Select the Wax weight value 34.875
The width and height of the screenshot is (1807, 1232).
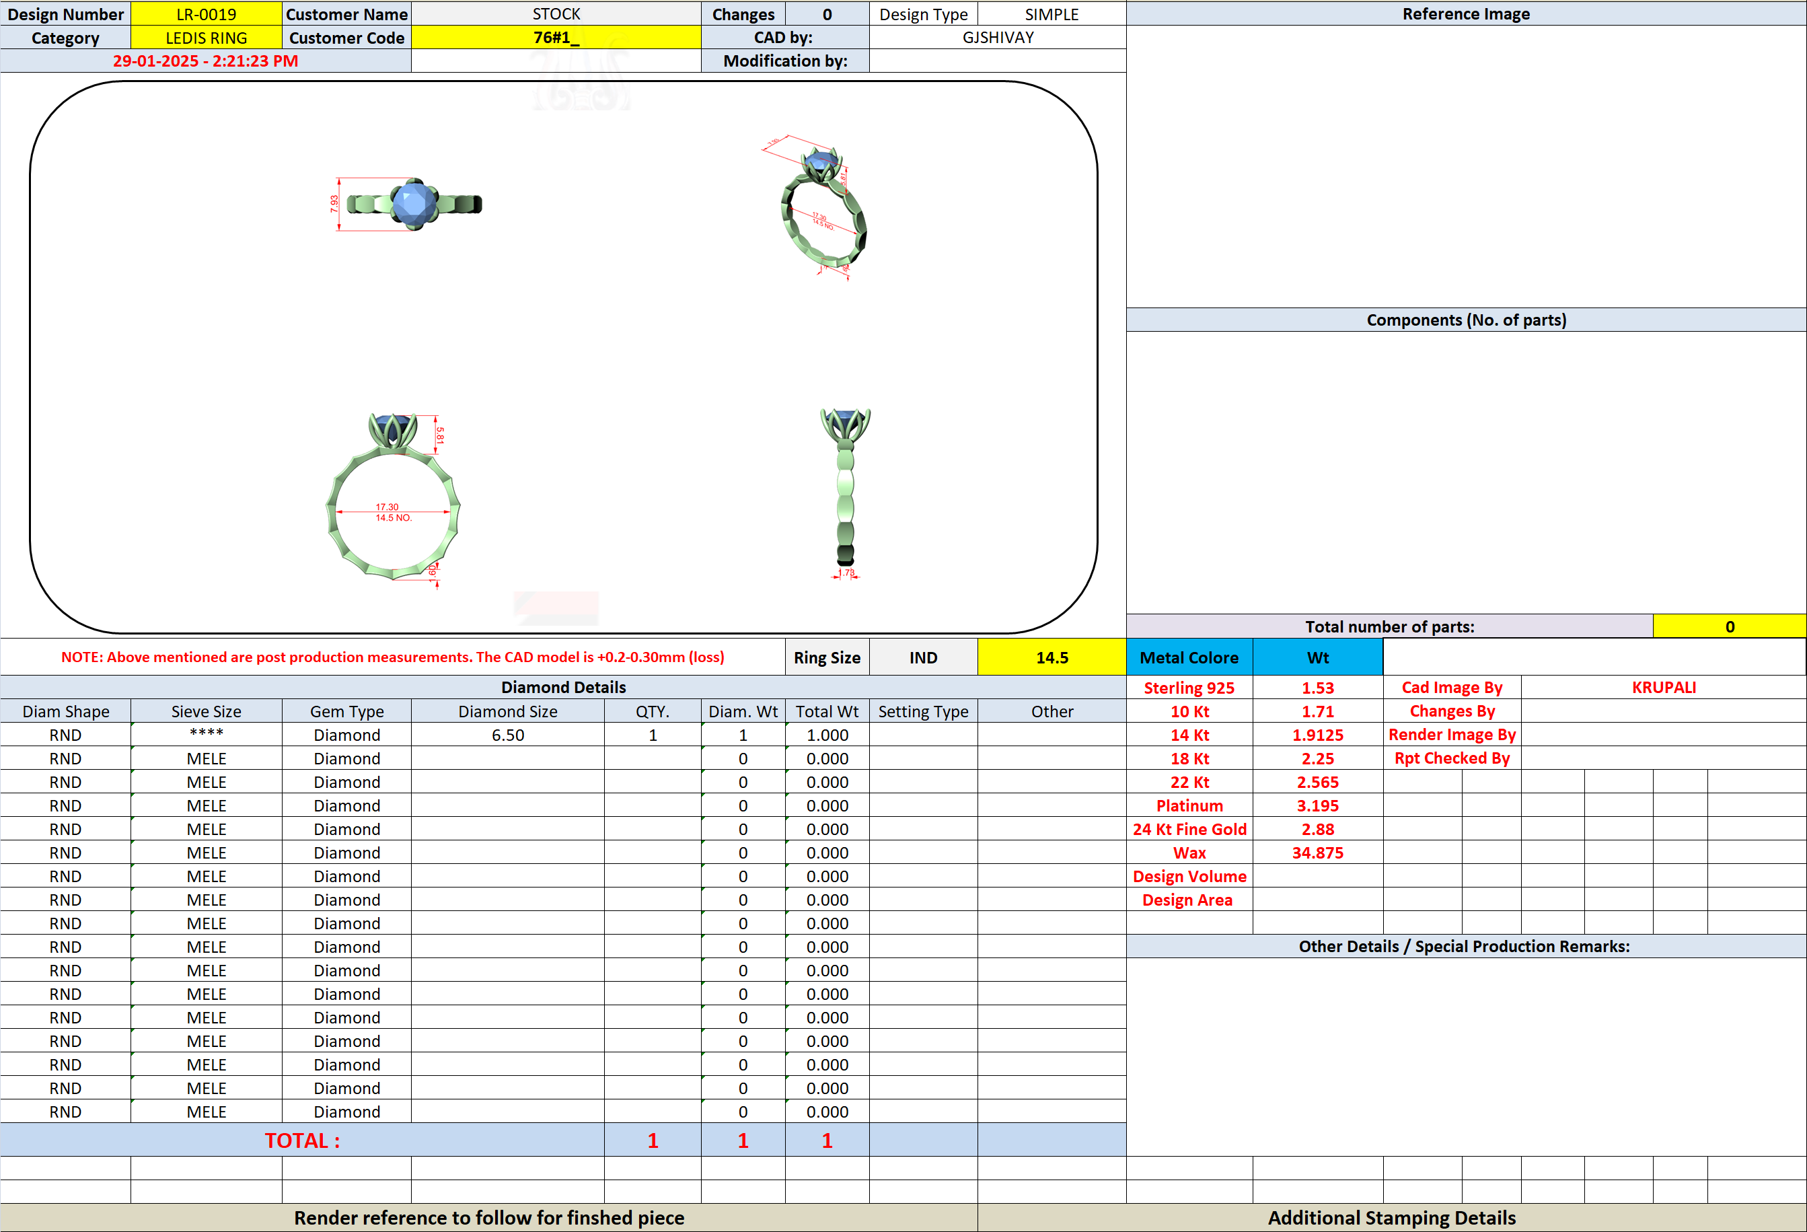click(x=1318, y=853)
